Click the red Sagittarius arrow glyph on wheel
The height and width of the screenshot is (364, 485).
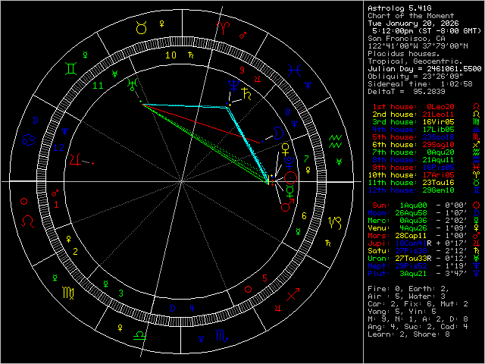pos(293,294)
